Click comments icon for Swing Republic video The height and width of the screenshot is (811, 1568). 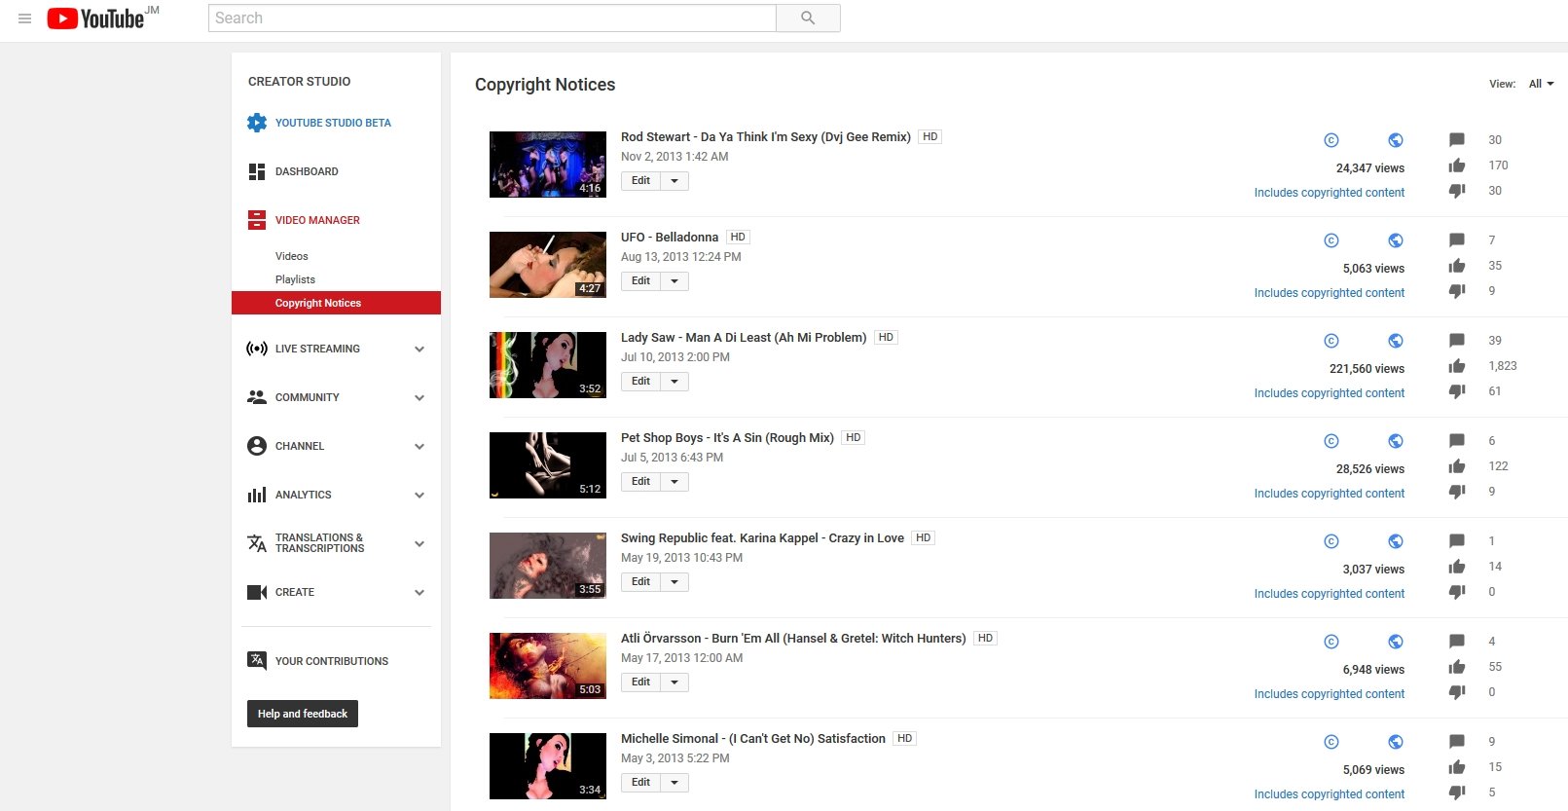click(x=1457, y=541)
